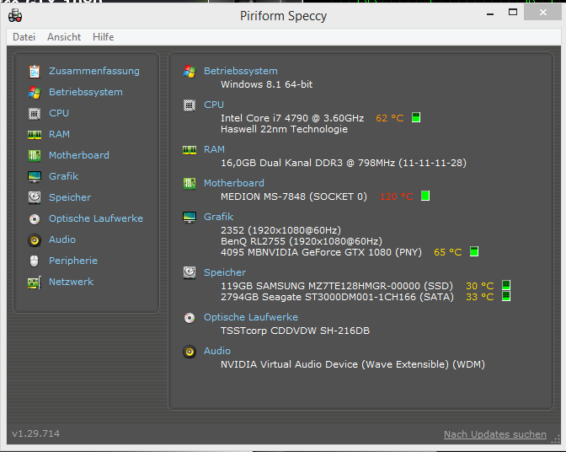This screenshot has width=566, height=452.
Task: Click the CPU chip icon in the sidebar
Action: point(35,114)
